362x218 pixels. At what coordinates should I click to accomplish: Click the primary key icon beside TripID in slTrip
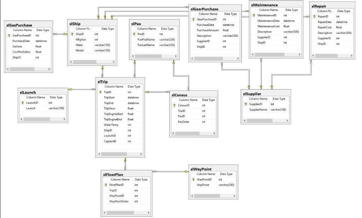click(x=100, y=92)
